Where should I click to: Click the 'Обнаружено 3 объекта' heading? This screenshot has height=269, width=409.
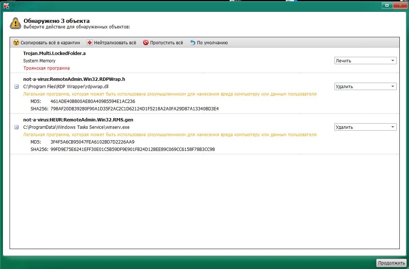click(56, 21)
